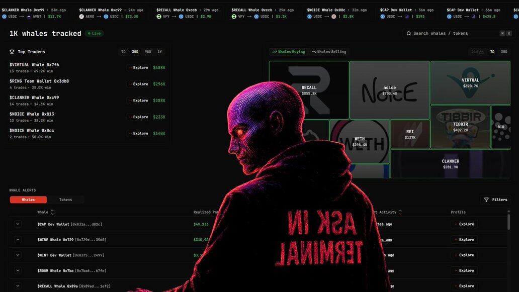This screenshot has width=519, height=292.
Task: Expand the $WIRE Whale 0x729 row
Action: [18, 240]
